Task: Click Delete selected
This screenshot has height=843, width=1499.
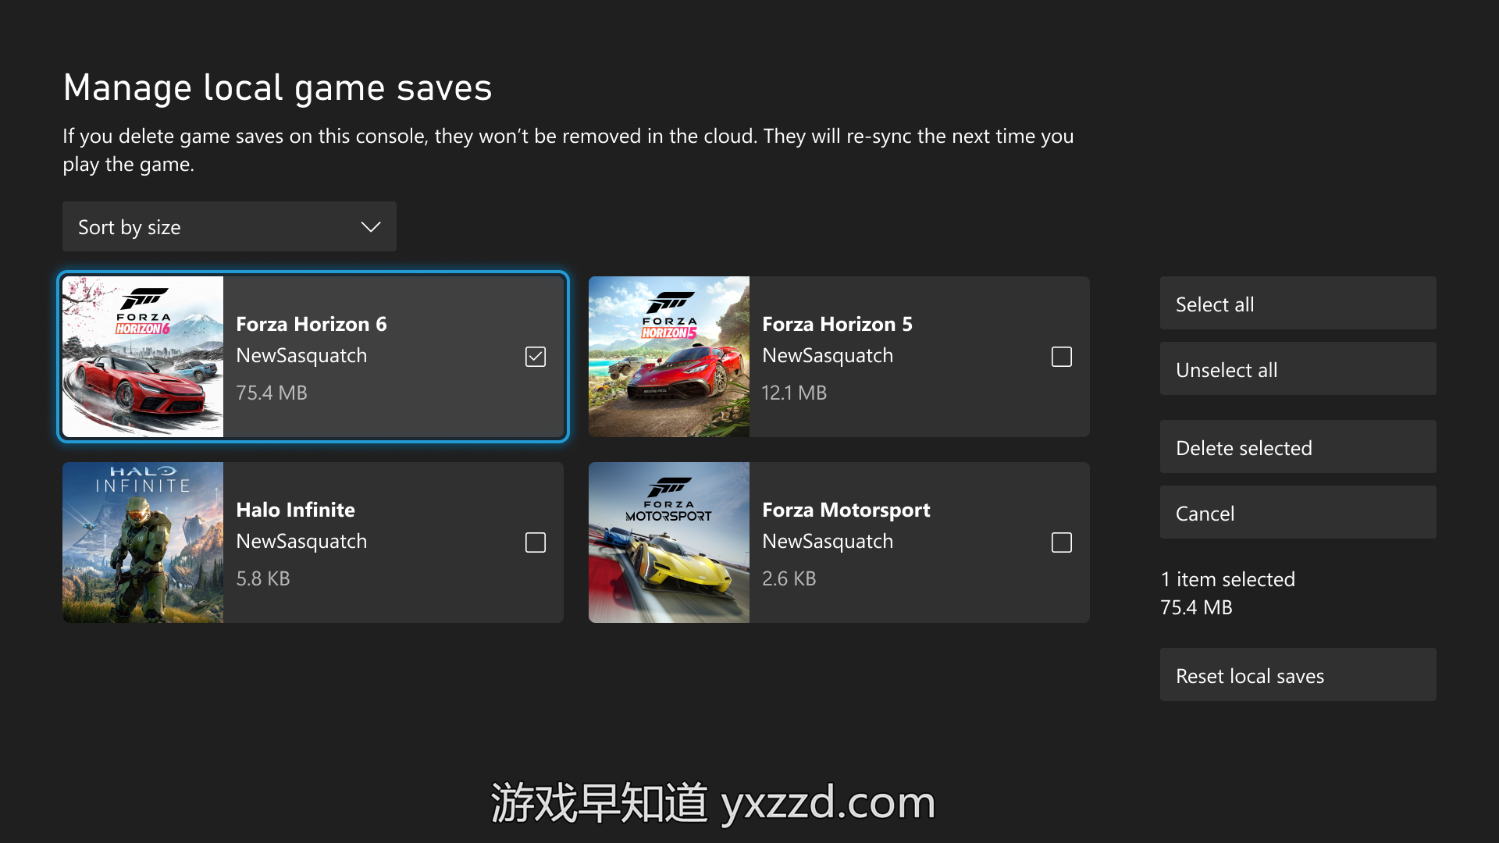Action: click(1298, 446)
